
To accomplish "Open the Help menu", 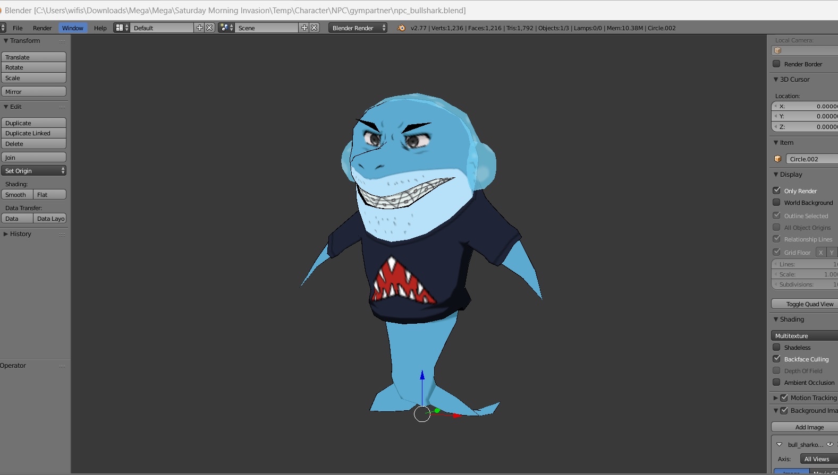I will pos(100,28).
